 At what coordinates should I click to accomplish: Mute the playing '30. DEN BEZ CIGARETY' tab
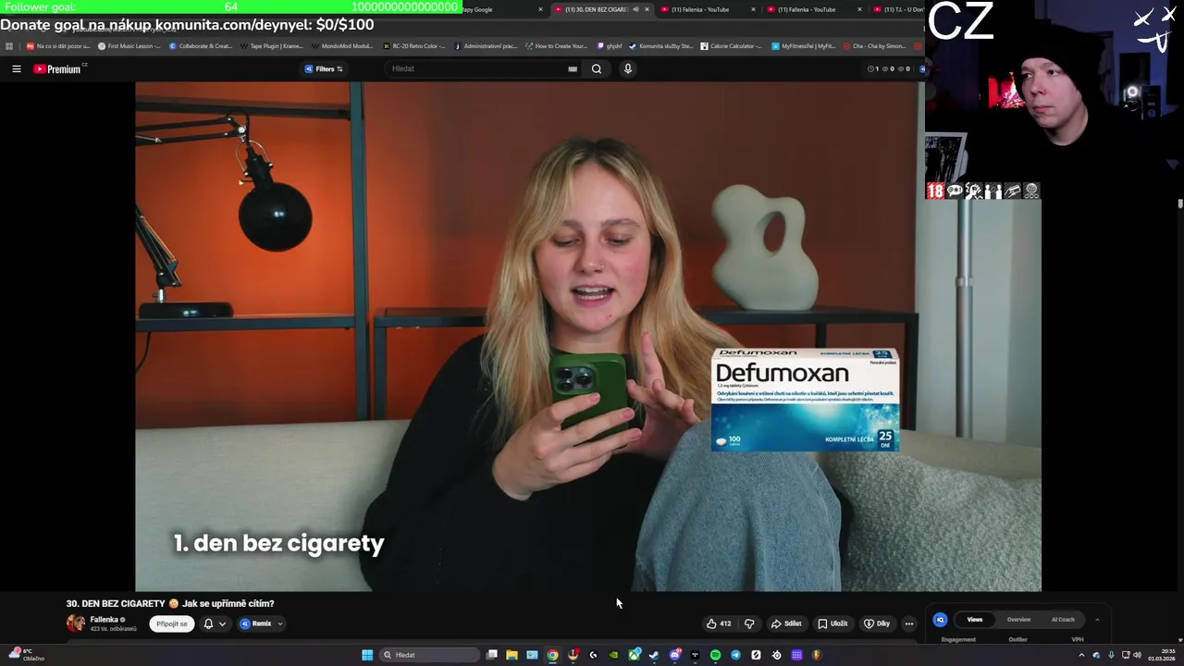click(635, 9)
